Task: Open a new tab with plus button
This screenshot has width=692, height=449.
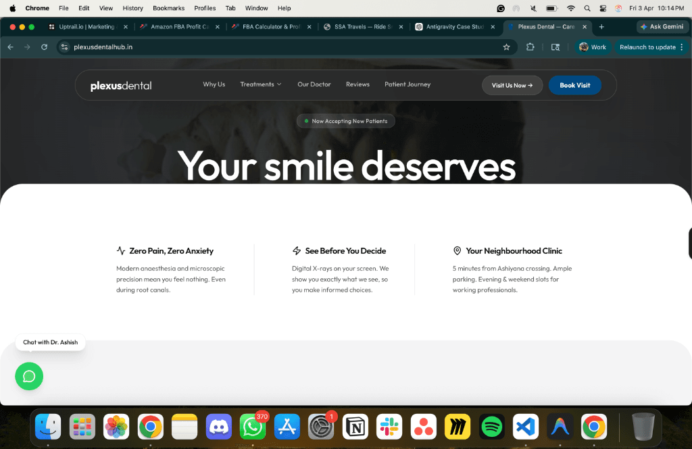Action: pyautogui.click(x=601, y=27)
